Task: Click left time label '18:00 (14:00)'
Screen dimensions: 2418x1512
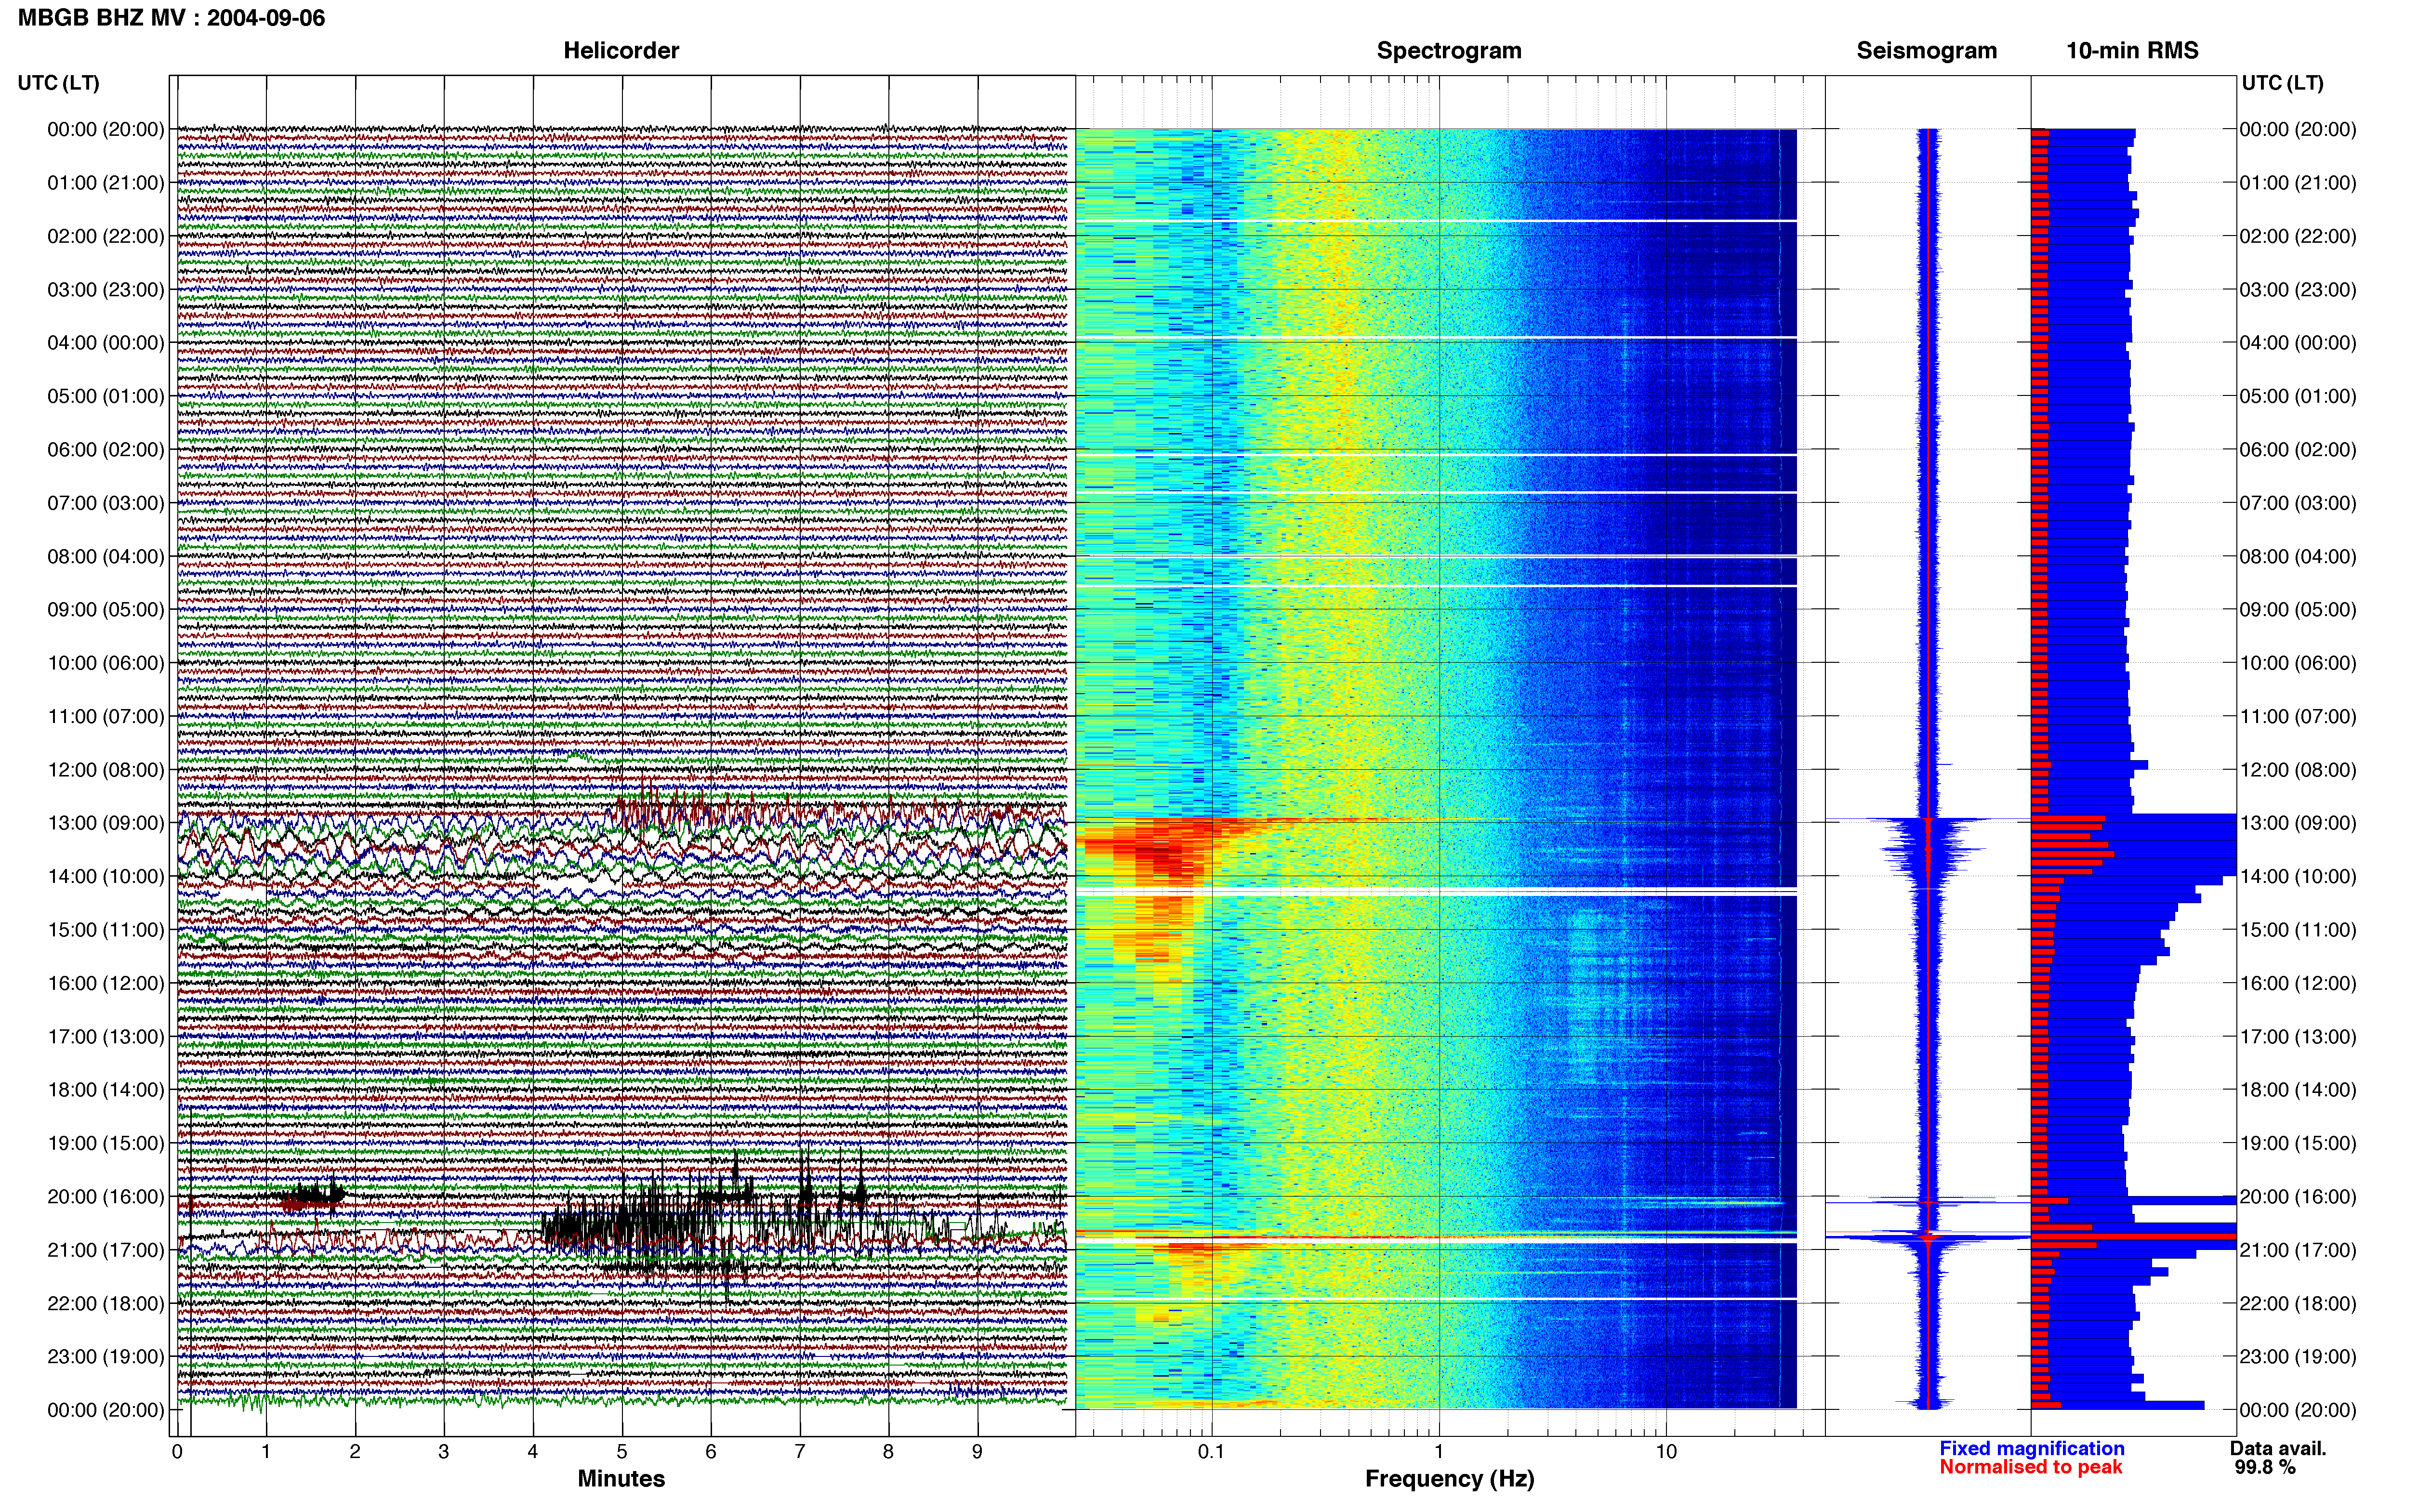Action: coord(106,1090)
